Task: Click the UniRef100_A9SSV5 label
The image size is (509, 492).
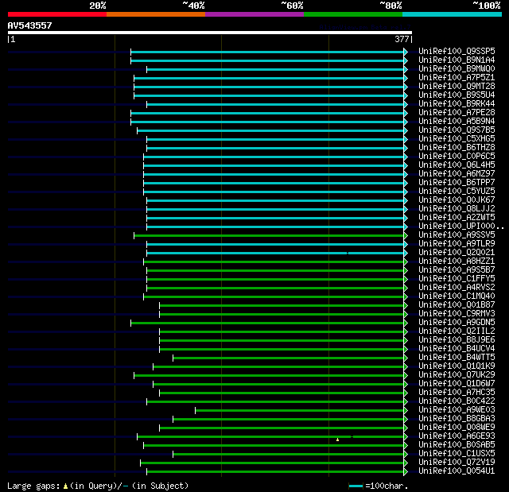Action: (457, 235)
